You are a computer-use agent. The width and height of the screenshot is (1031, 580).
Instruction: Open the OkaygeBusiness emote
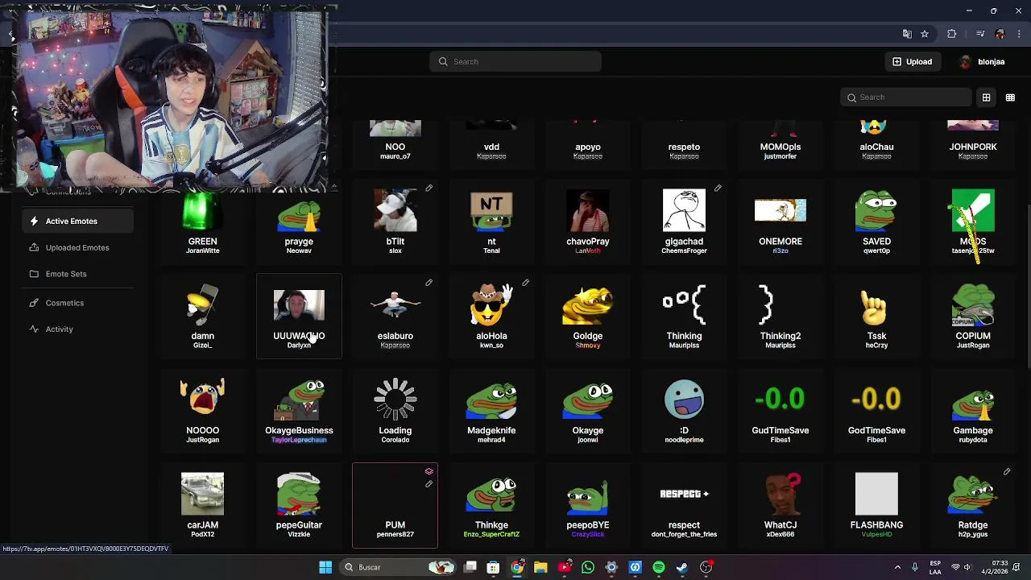point(299,411)
